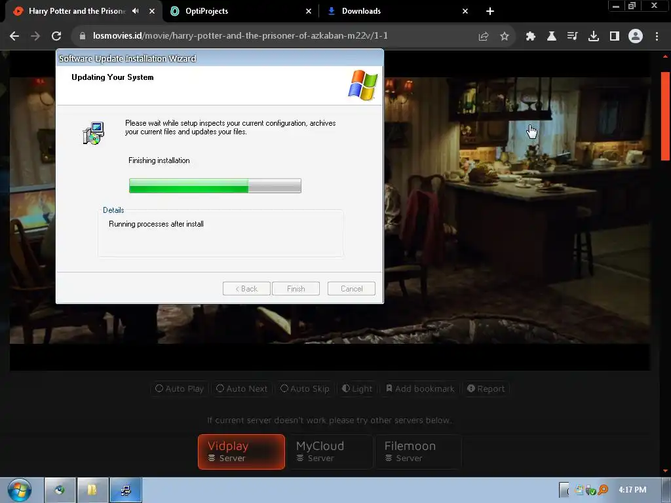Toggle the Auto Play option
This screenshot has height=503, width=671.
[180, 389]
